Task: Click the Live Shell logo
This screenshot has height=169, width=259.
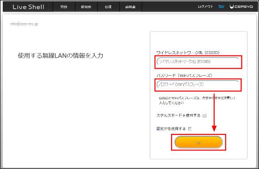Action: [28, 7]
